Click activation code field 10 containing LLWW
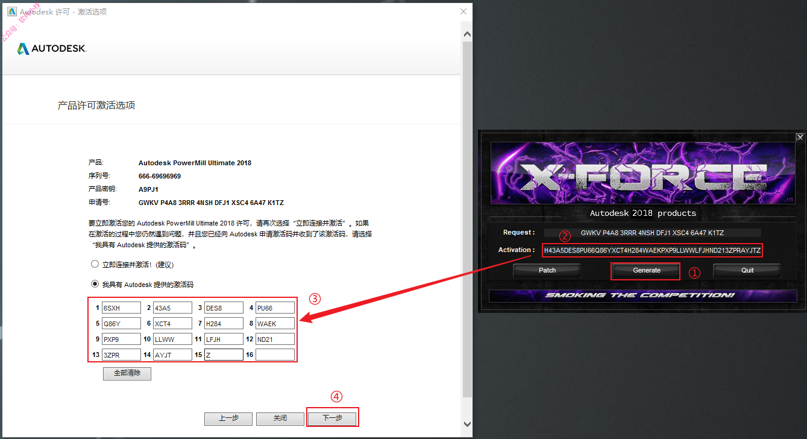Viewport: 807px width, 439px height. click(x=172, y=339)
